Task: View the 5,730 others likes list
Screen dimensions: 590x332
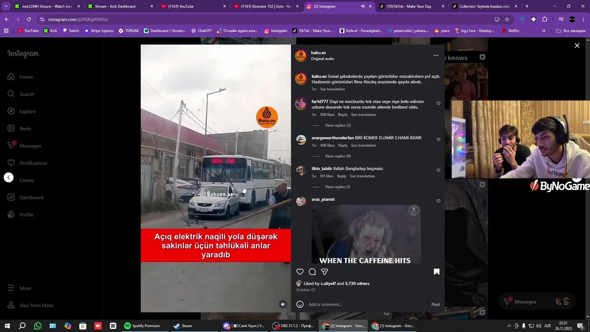Action: pos(357,284)
